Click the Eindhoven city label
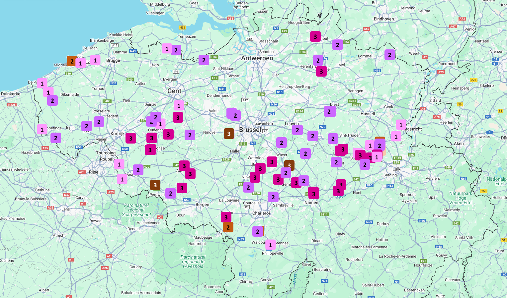The width and height of the screenshot is (507, 298). [x=383, y=19]
